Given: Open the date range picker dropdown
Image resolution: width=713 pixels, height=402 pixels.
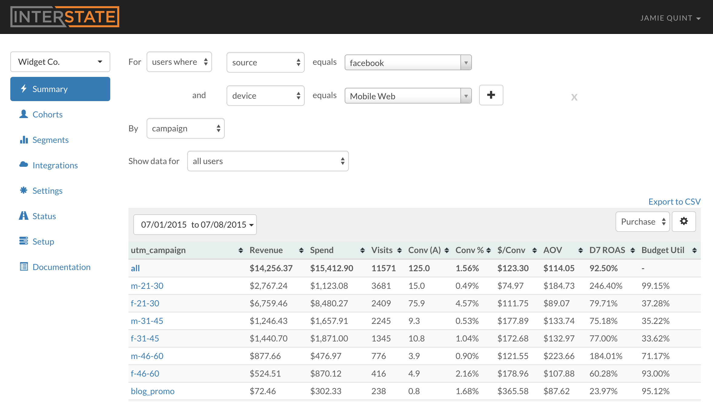Looking at the screenshot, I should pyautogui.click(x=195, y=225).
